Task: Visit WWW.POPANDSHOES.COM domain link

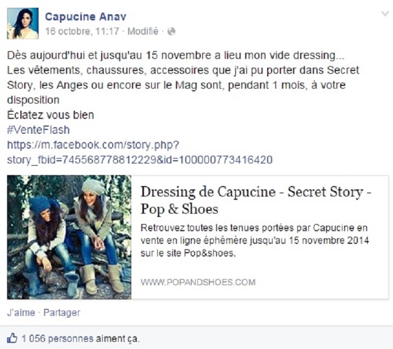Action: coord(198,282)
